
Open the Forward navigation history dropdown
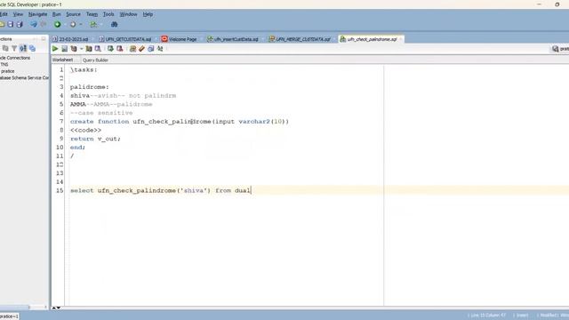(81, 24)
